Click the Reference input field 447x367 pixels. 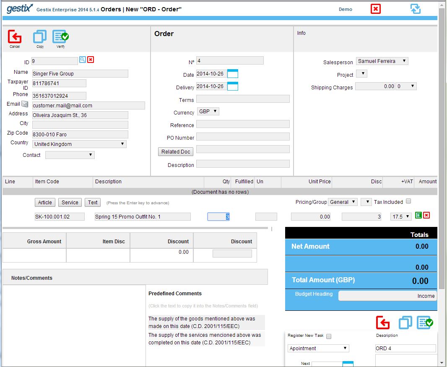click(x=243, y=124)
